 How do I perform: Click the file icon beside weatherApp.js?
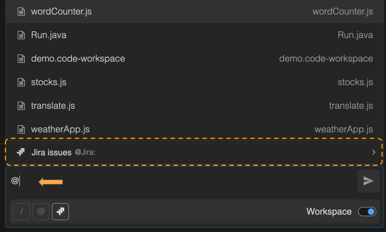click(x=21, y=129)
